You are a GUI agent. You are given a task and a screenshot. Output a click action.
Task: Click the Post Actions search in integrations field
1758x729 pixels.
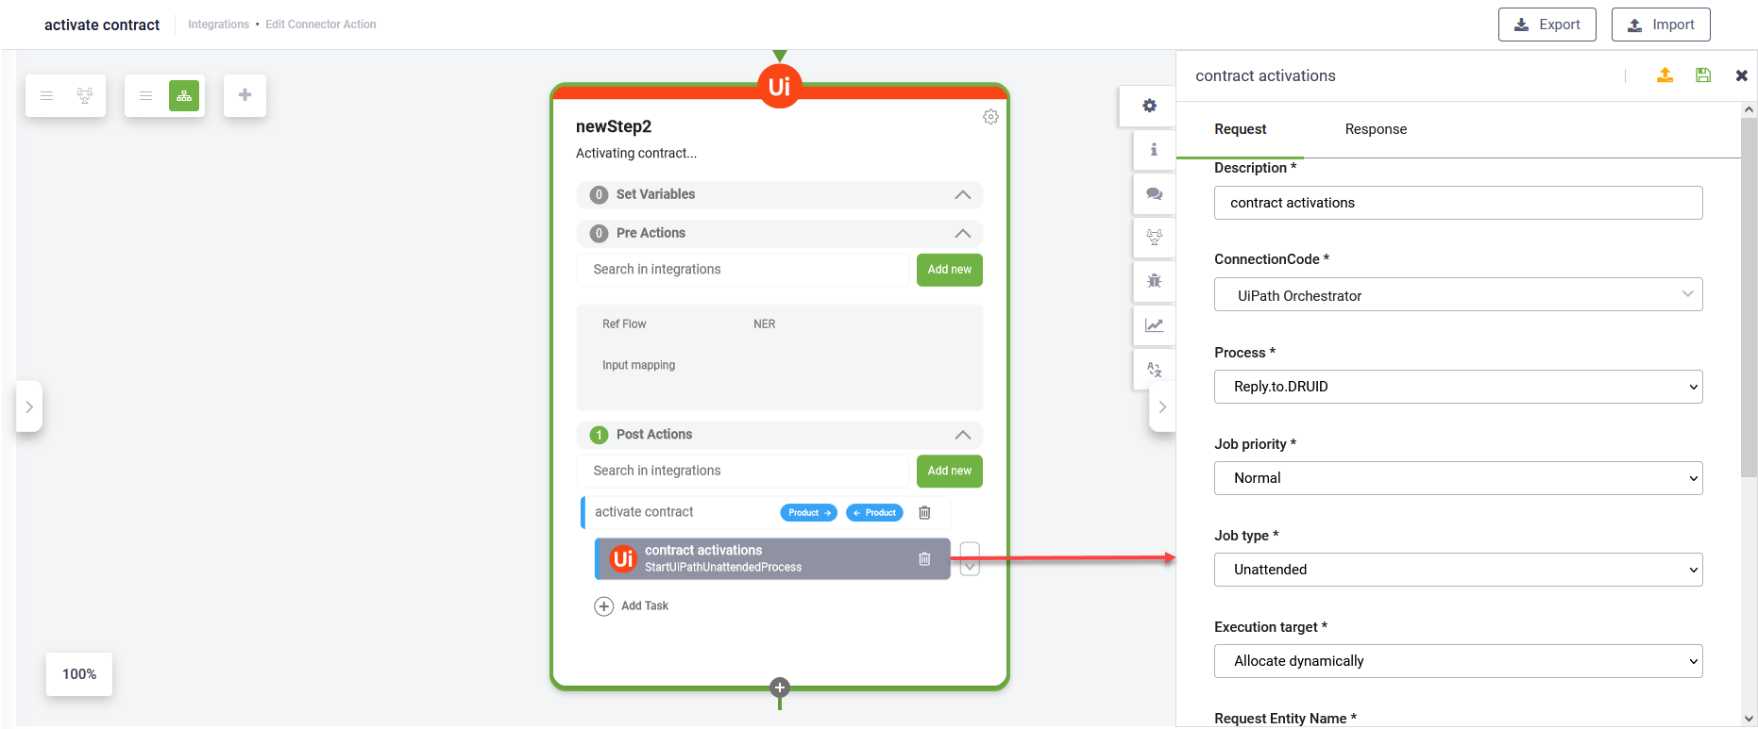743,471
